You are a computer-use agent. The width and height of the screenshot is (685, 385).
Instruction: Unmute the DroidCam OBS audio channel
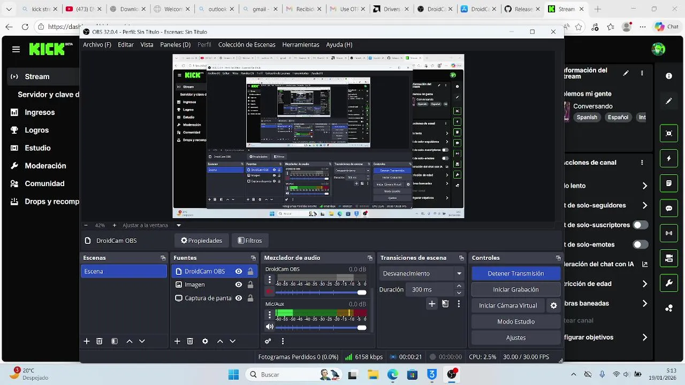click(270, 292)
